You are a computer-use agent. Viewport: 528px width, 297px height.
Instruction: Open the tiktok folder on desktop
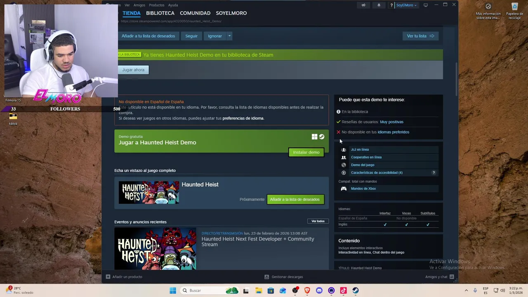coord(13,119)
